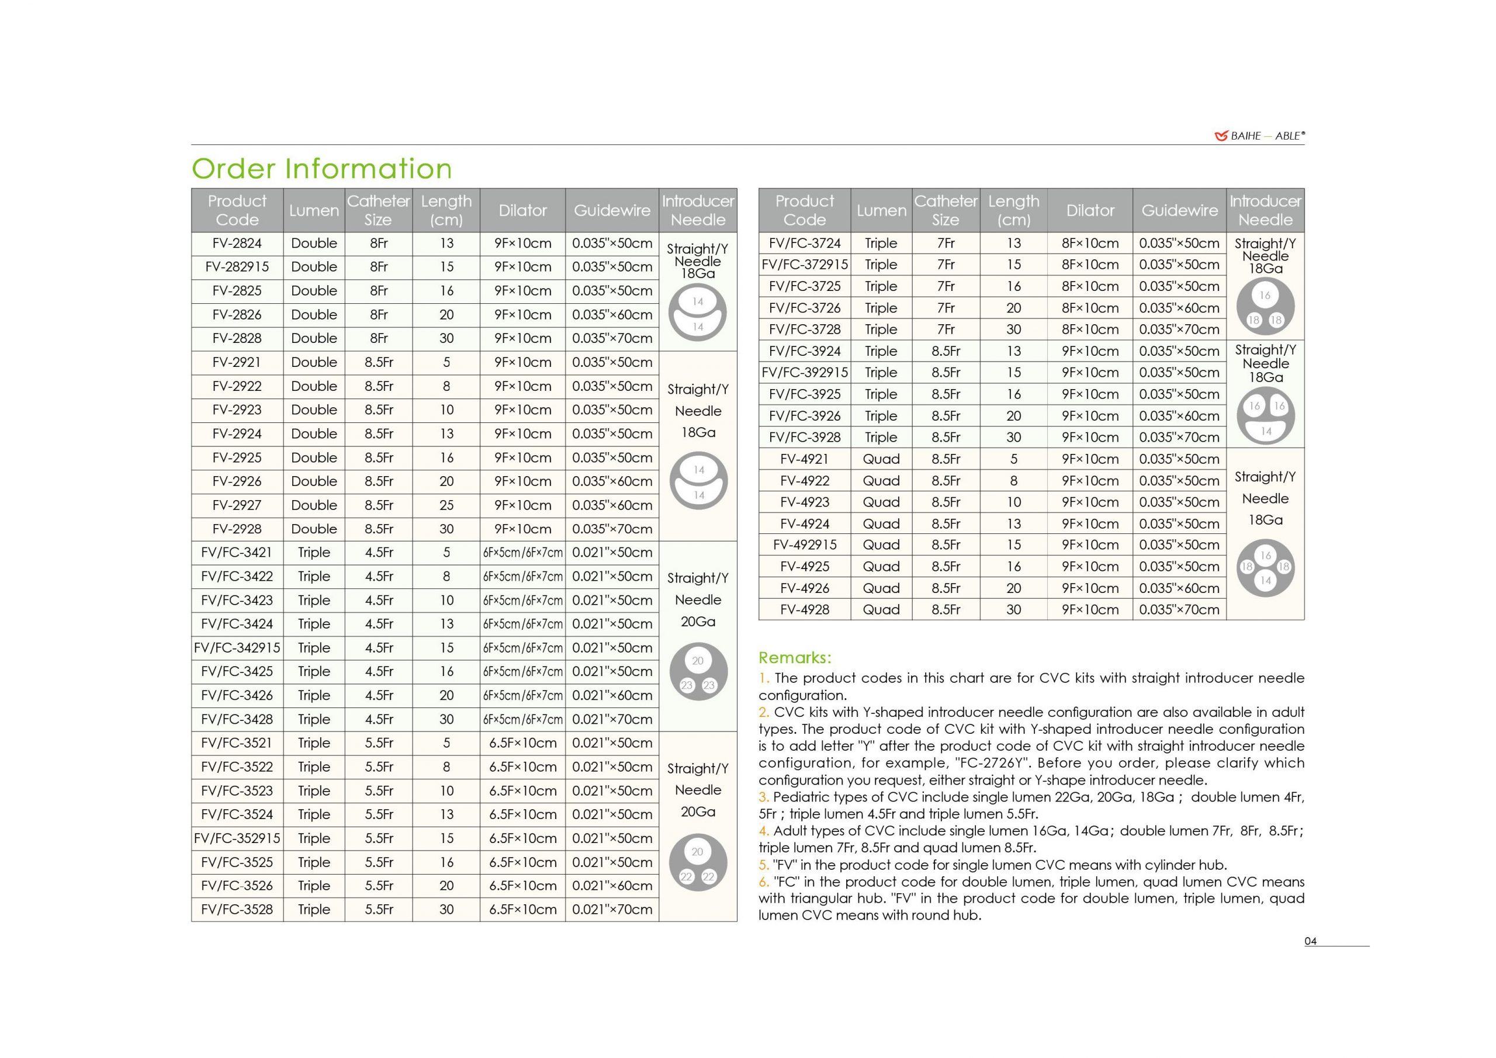Select the 'FV-2928' product code
The width and height of the screenshot is (1496, 1058).
point(237,529)
